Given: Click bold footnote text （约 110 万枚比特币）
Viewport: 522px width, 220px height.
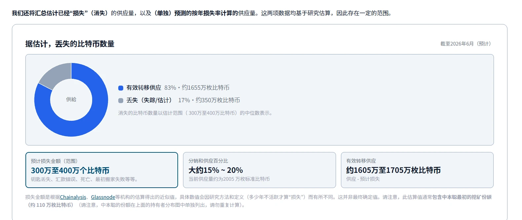Looking at the screenshot, I should click(51, 205).
